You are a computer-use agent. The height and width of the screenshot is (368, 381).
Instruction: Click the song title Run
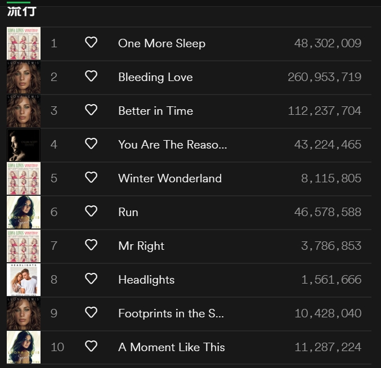(128, 212)
